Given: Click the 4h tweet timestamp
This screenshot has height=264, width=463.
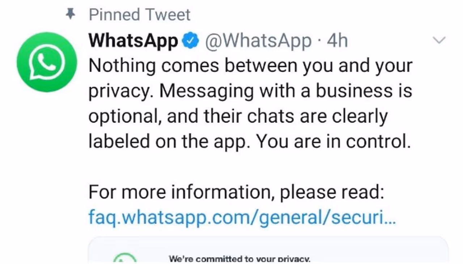Looking at the screenshot, I should coord(337,41).
